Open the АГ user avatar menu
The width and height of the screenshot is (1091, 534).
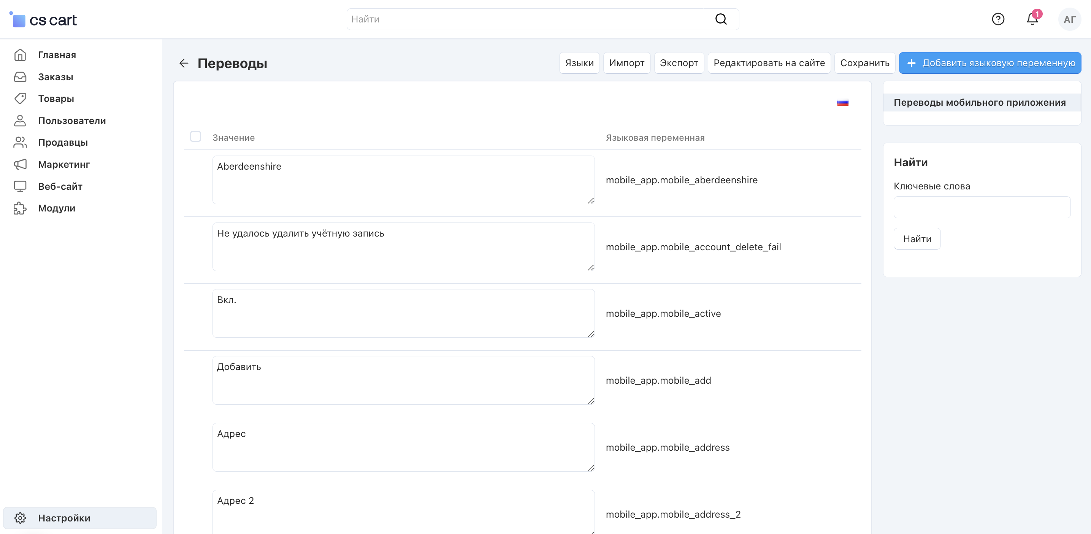(1069, 19)
